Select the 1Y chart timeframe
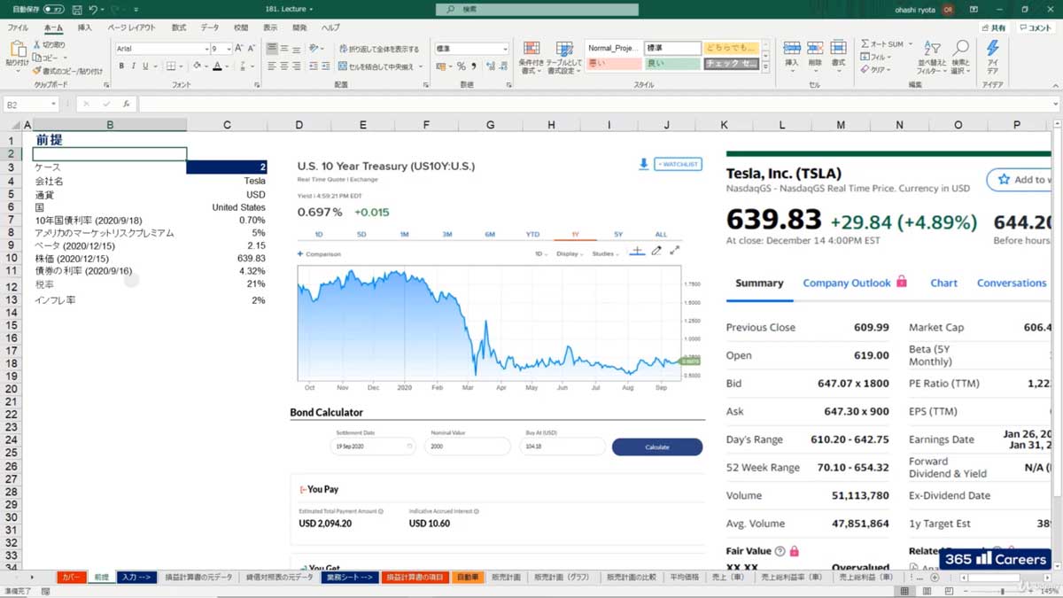The image size is (1063, 598). [574, 233]
